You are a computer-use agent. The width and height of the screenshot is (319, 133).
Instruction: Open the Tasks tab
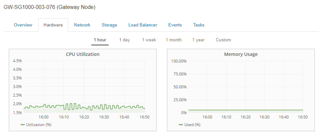point(199,25)
